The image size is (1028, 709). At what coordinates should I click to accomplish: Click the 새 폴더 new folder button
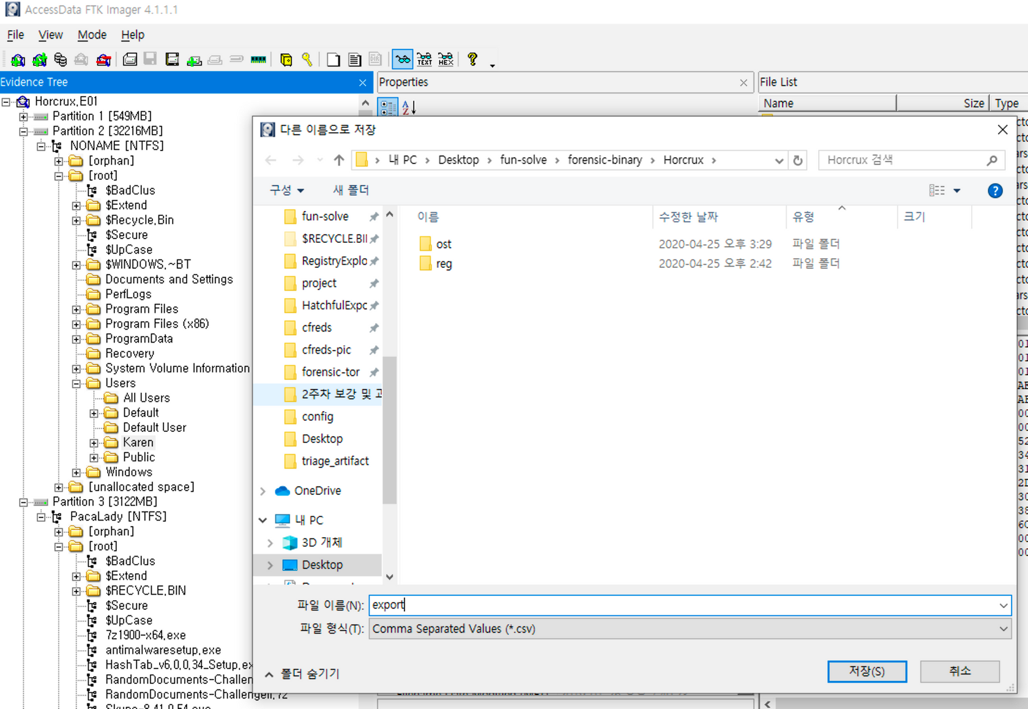[x=351, y=190]
